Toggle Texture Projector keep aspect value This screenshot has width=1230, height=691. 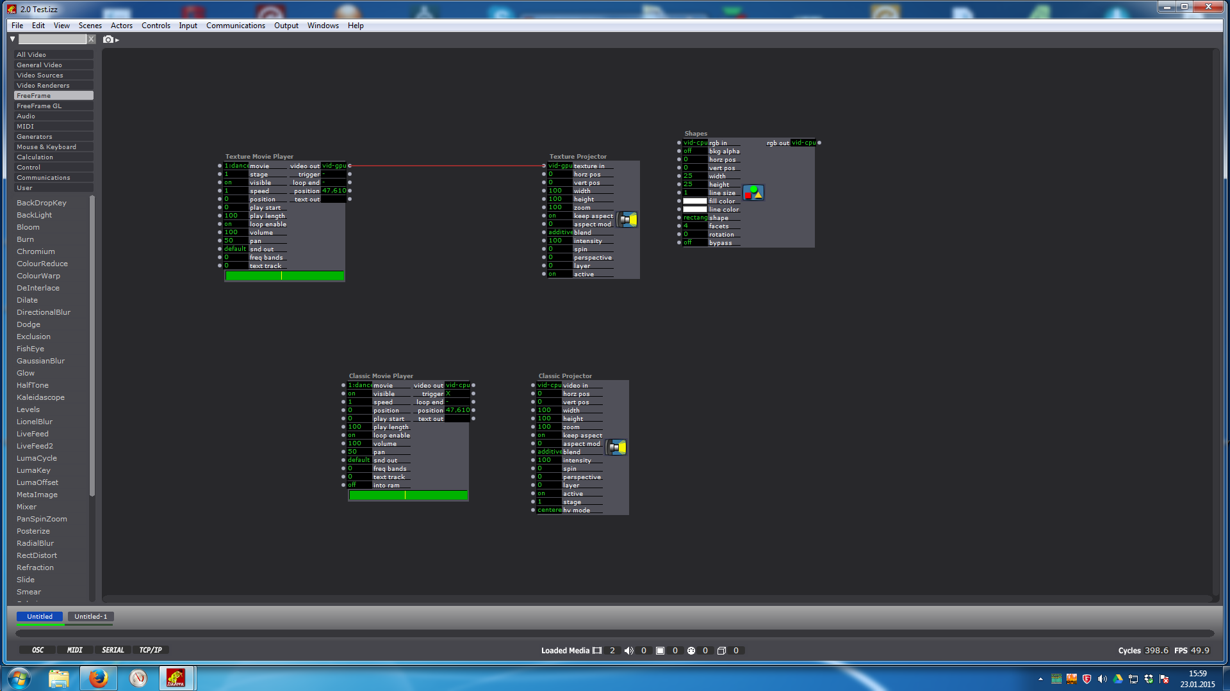[560, 216]
